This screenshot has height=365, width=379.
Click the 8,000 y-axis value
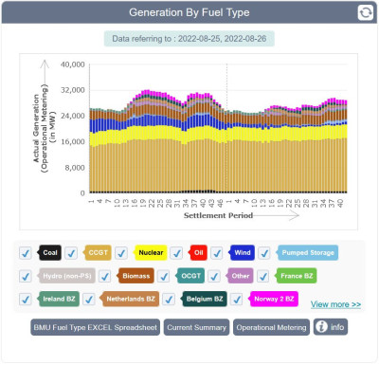(x=75, y=168)
